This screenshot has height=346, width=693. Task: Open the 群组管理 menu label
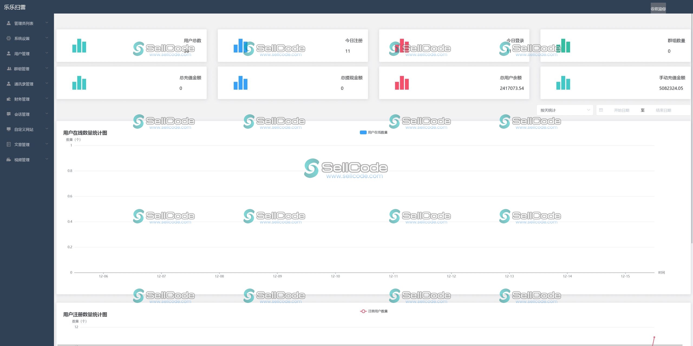coord(22,69)
